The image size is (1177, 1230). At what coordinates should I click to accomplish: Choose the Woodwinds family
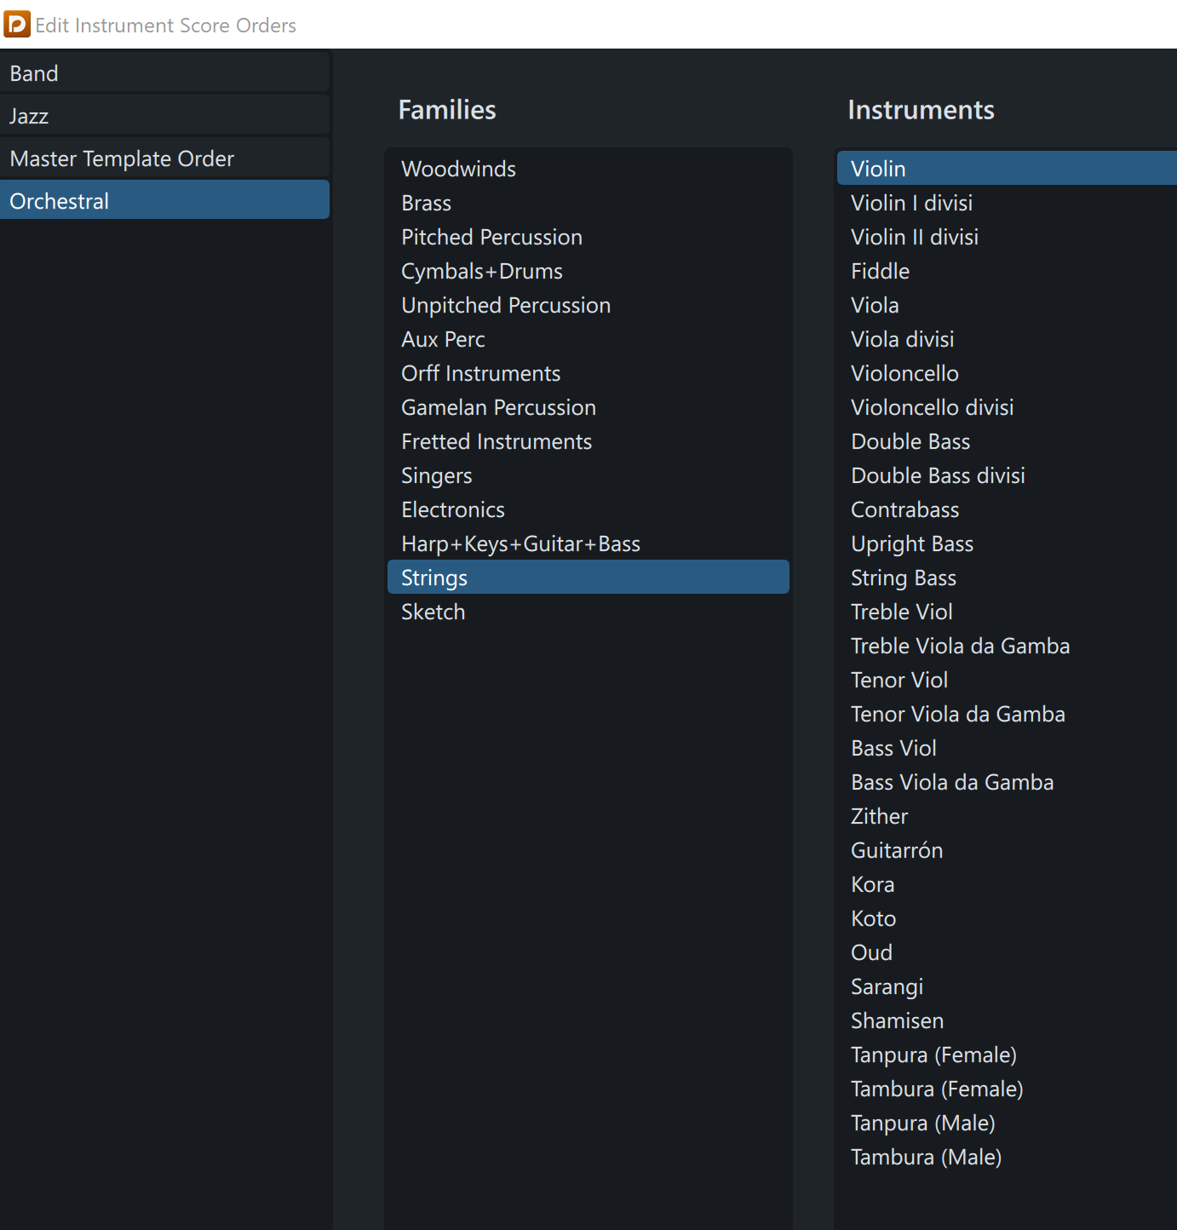[458, 170]
